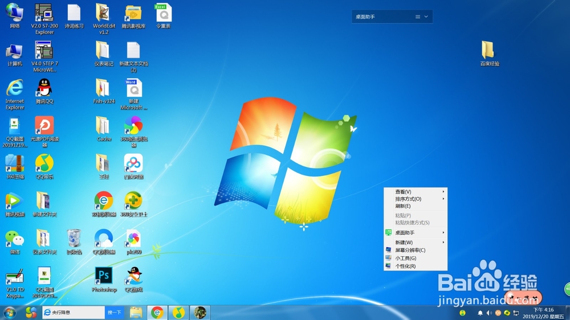Viewport: 570px width, 320px height.
Task: Open the network tray icon
Action: (x=516, y=313)
